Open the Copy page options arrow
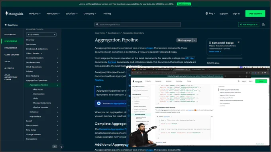The image size is (271, 152). click(195, 40)
